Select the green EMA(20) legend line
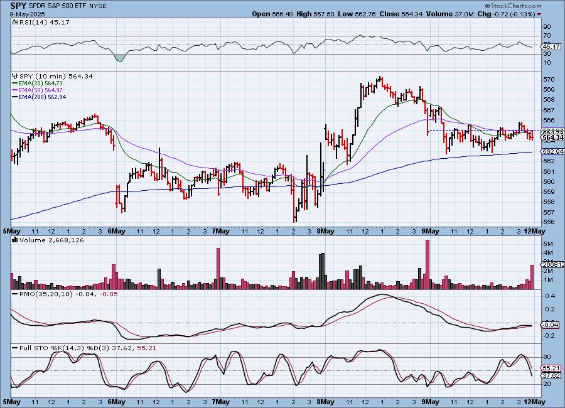The width and height of the screenshot is (565, 408). click(x=14, y=83)
